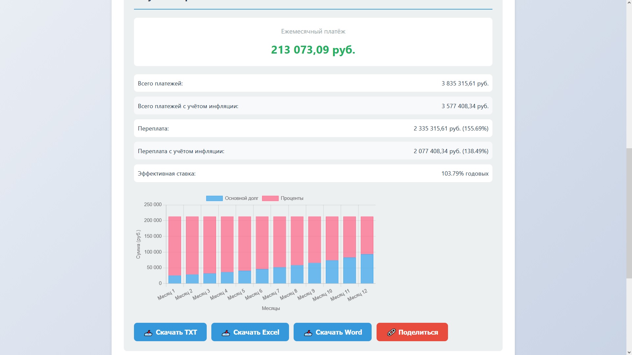Click download icon on Скачать Word button
The height and width of the screenshot is (355, 632).
click(308, 333)
